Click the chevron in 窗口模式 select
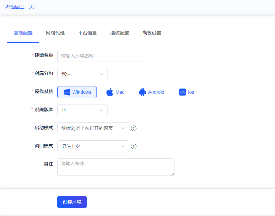This screenshot has height=216, width=275. pos(123,146)
